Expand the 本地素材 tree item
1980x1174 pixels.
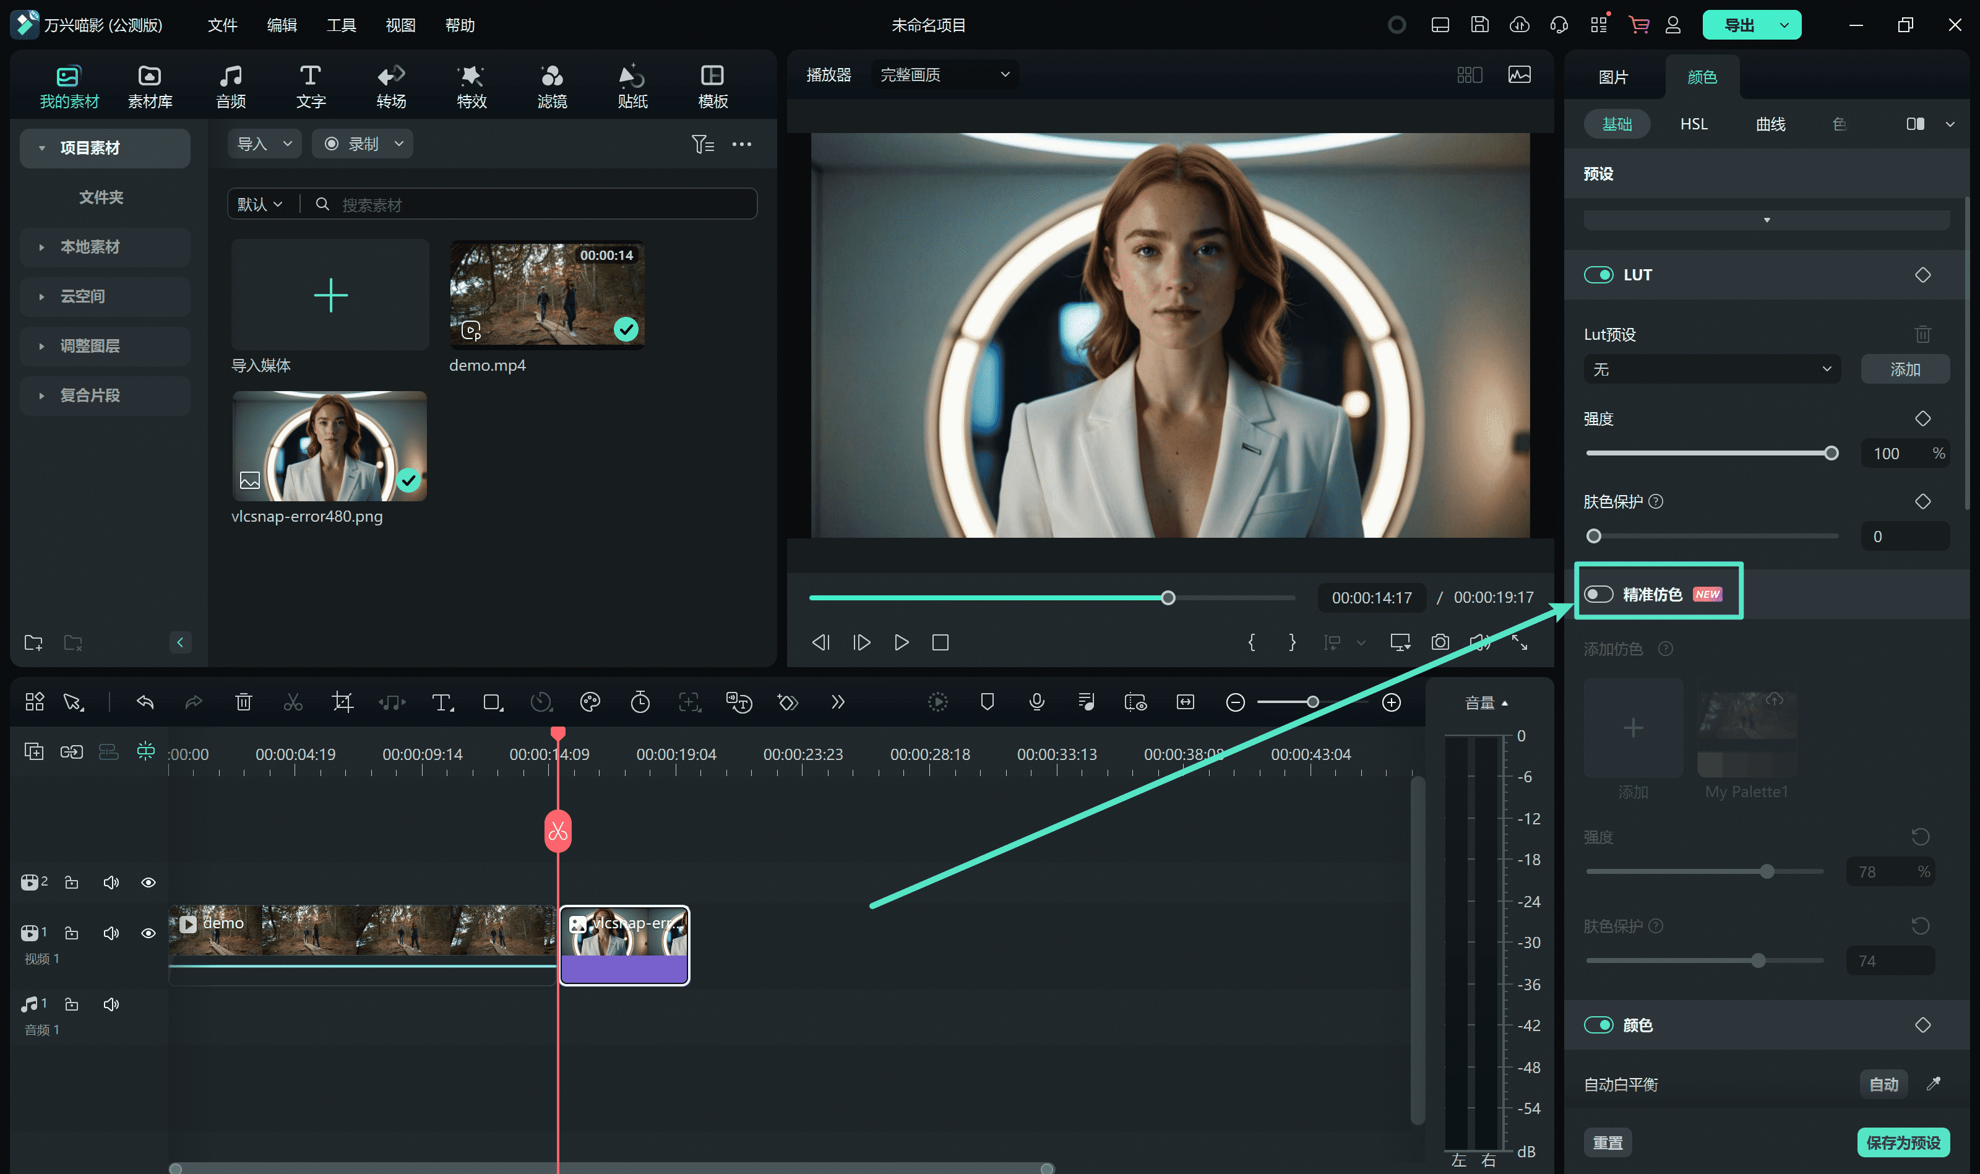41,247
